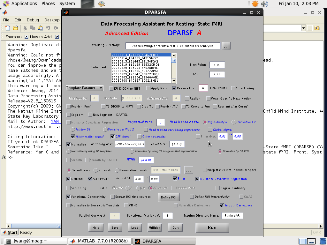Click the MATLAB logo in DPARSFA title bar
This screenshot has height=245, width=327.
coord(66,12)
